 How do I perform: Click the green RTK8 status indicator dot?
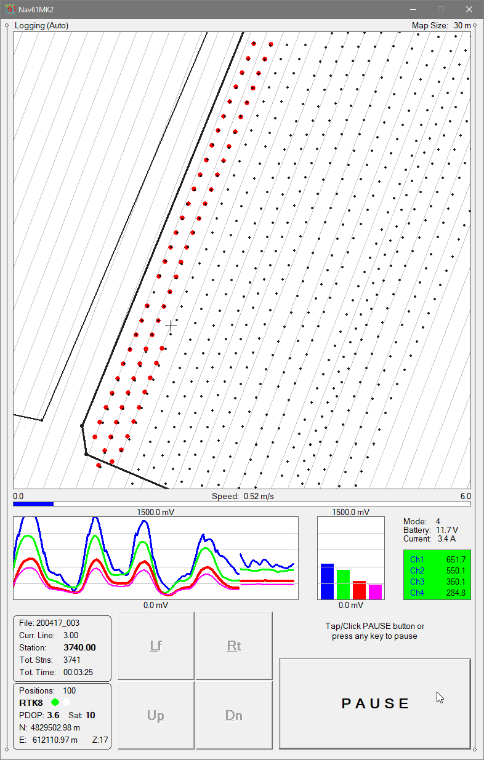coord(55,702)
